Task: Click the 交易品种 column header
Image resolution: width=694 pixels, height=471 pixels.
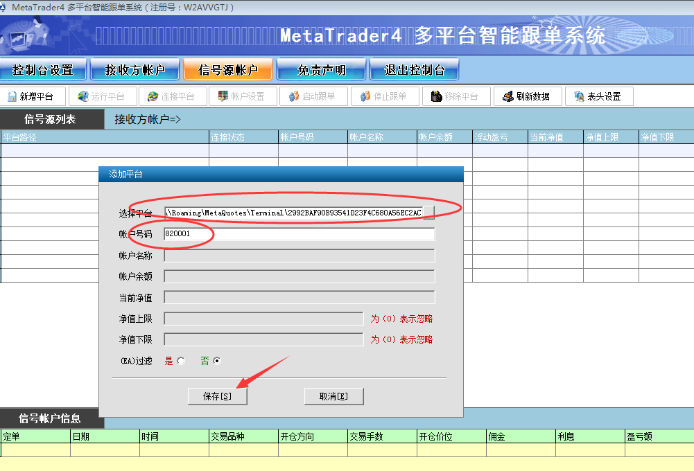Action: [x=243, y=436]
